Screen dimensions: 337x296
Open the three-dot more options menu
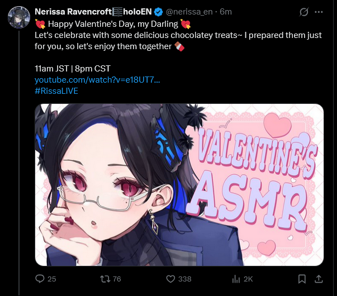click(x=319, y=12)
